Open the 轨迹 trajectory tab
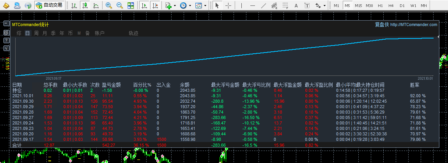This screenshot has width=448, height=163. point(133,33)
